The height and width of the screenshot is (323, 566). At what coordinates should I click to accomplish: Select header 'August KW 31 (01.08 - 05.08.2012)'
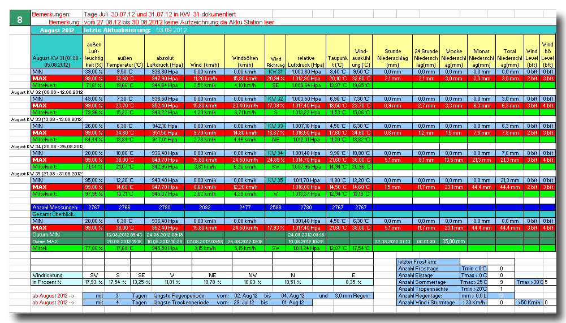57,51
